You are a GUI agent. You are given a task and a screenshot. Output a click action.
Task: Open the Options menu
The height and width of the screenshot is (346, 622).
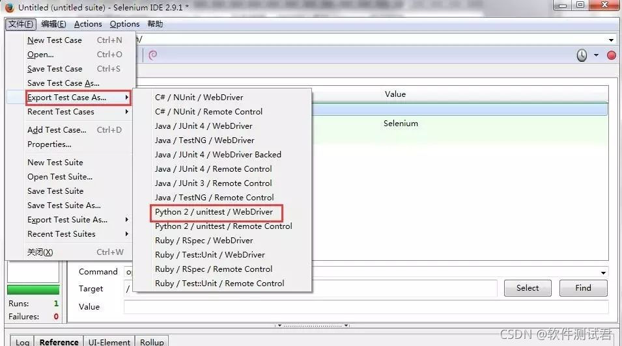124,24
